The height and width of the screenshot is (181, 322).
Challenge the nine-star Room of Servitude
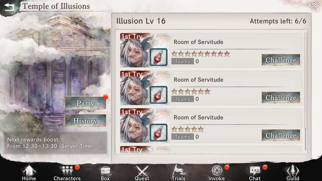pyautogui.click(x=281, y=60)
